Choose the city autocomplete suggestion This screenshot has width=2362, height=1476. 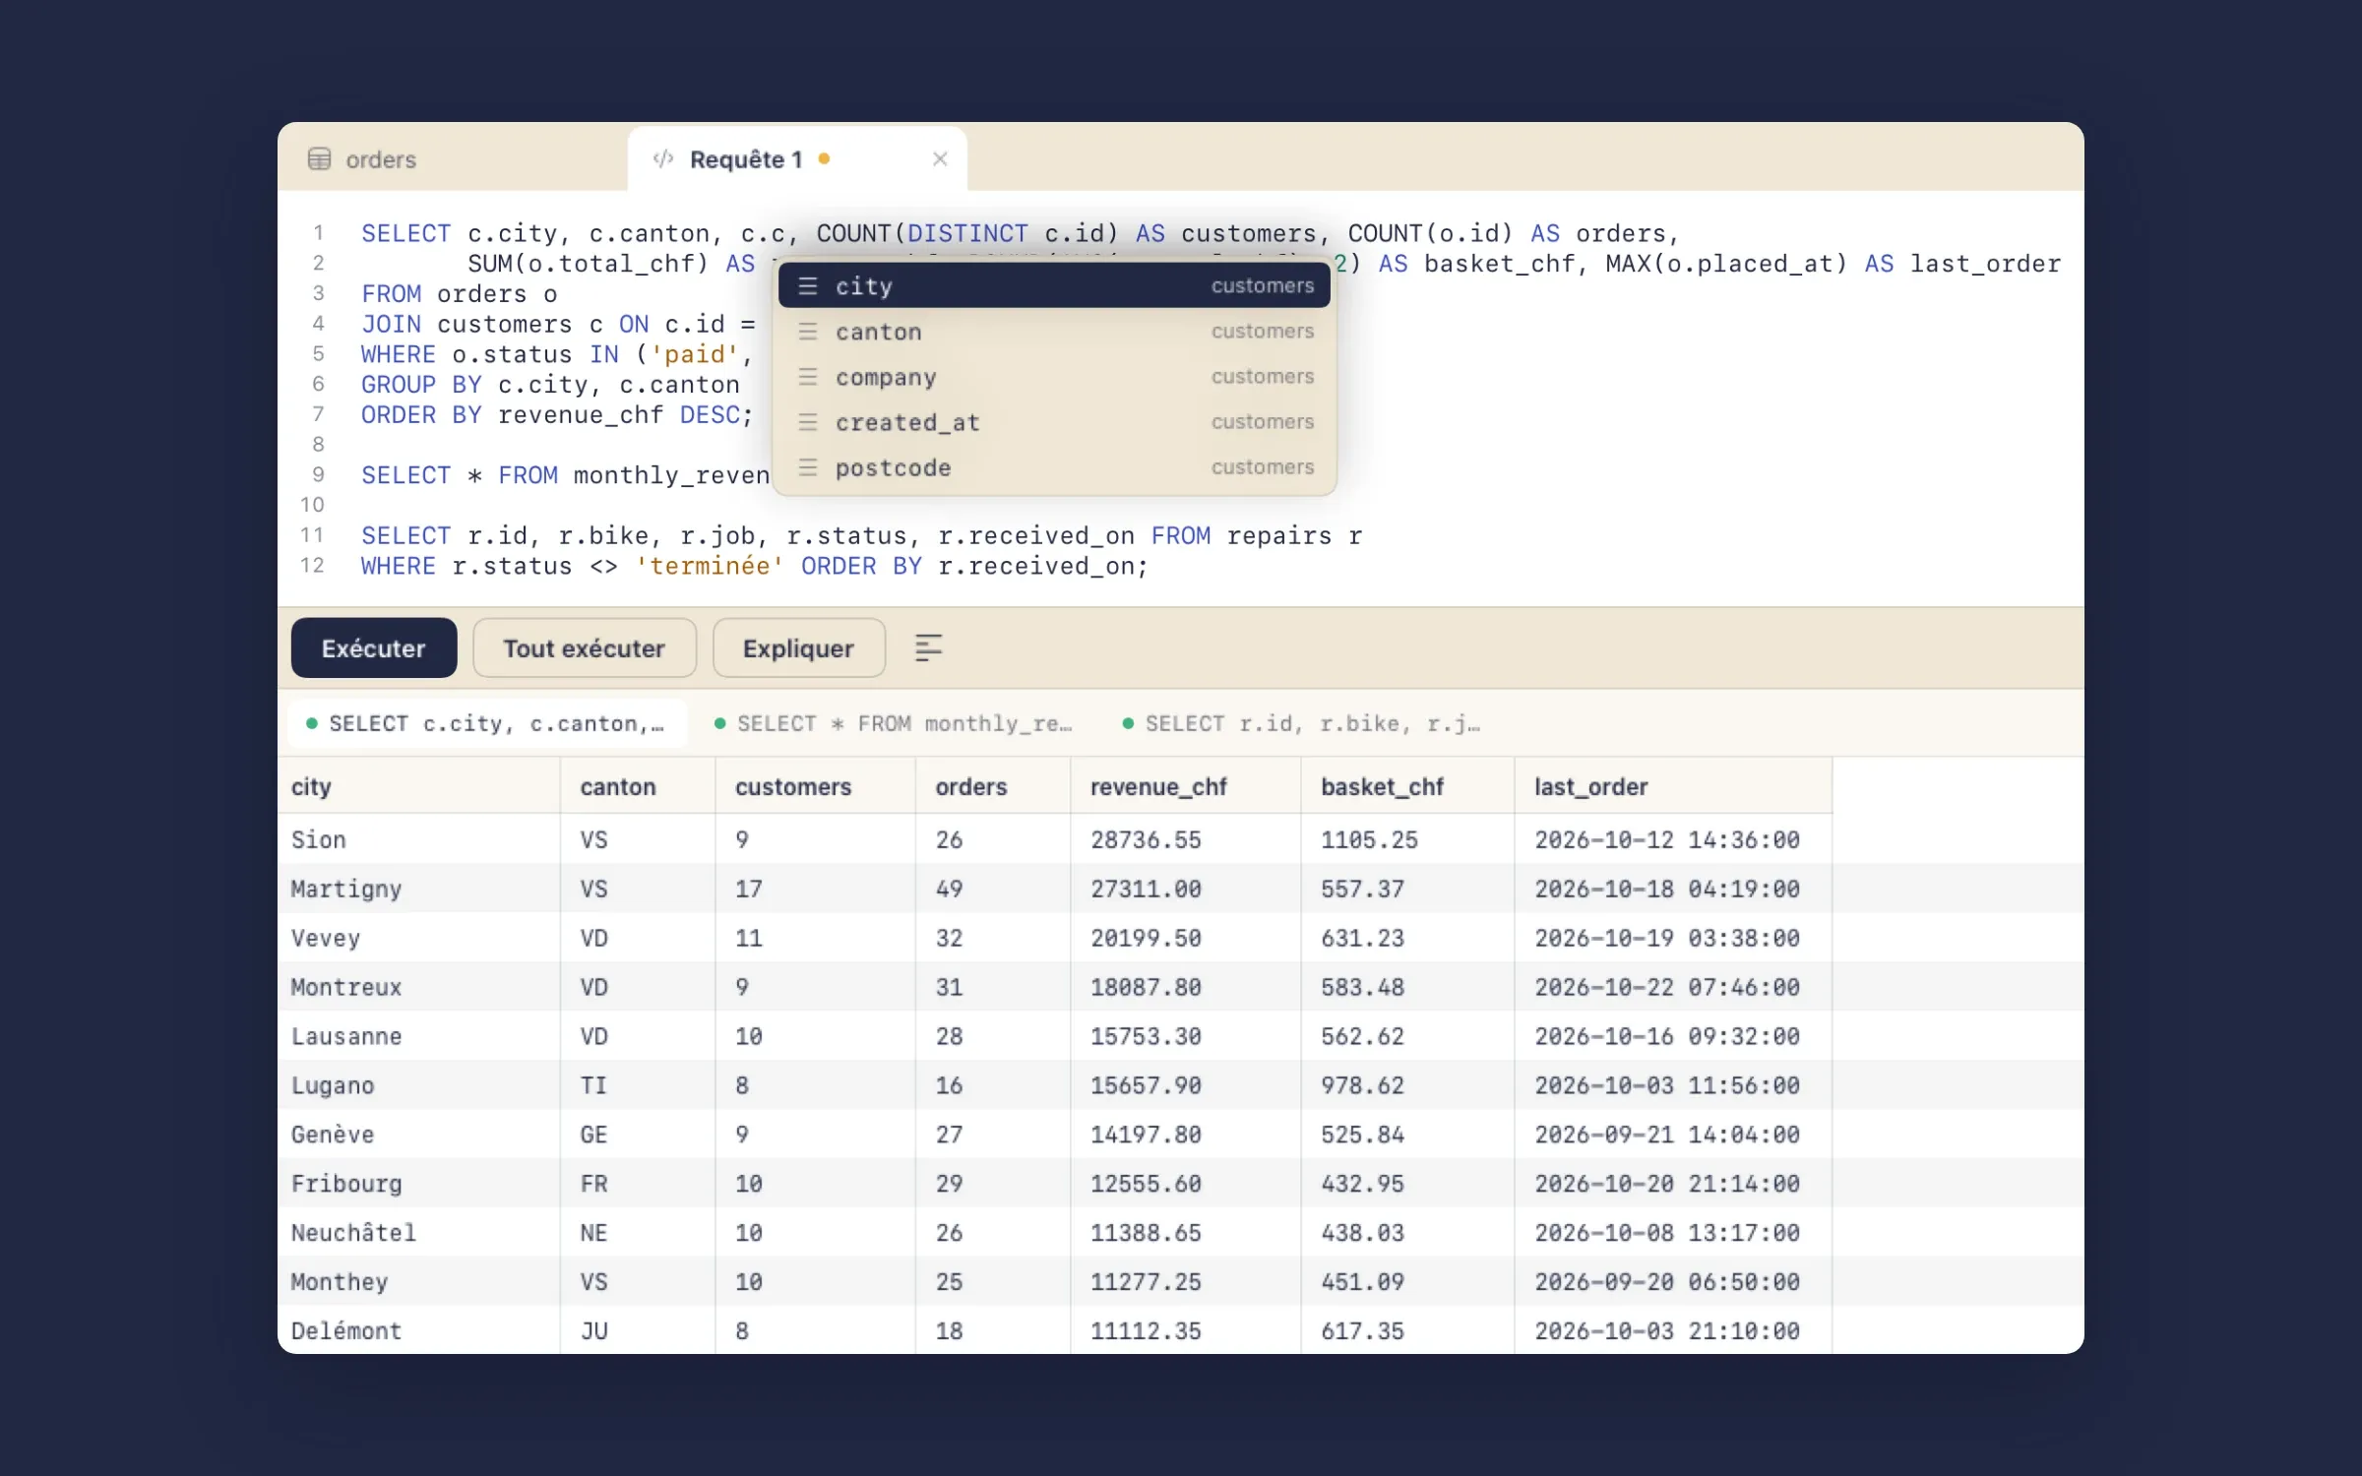1054,285
